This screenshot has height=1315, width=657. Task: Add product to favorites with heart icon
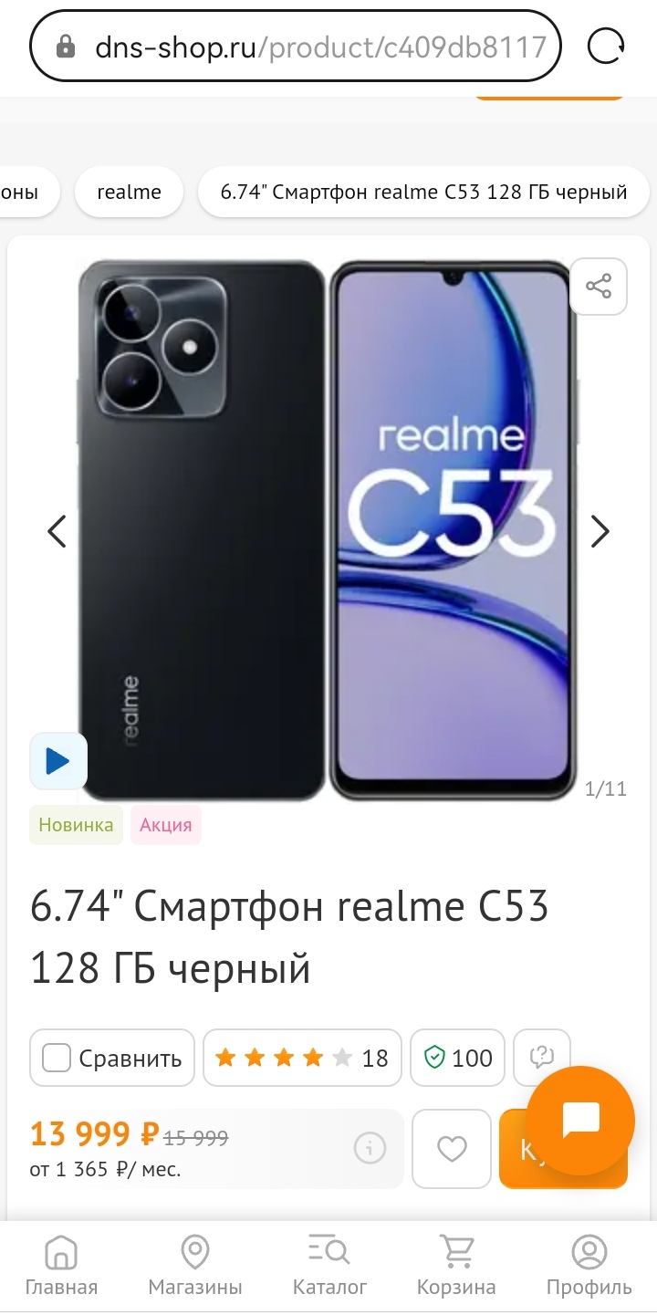tap(452, 1149)
